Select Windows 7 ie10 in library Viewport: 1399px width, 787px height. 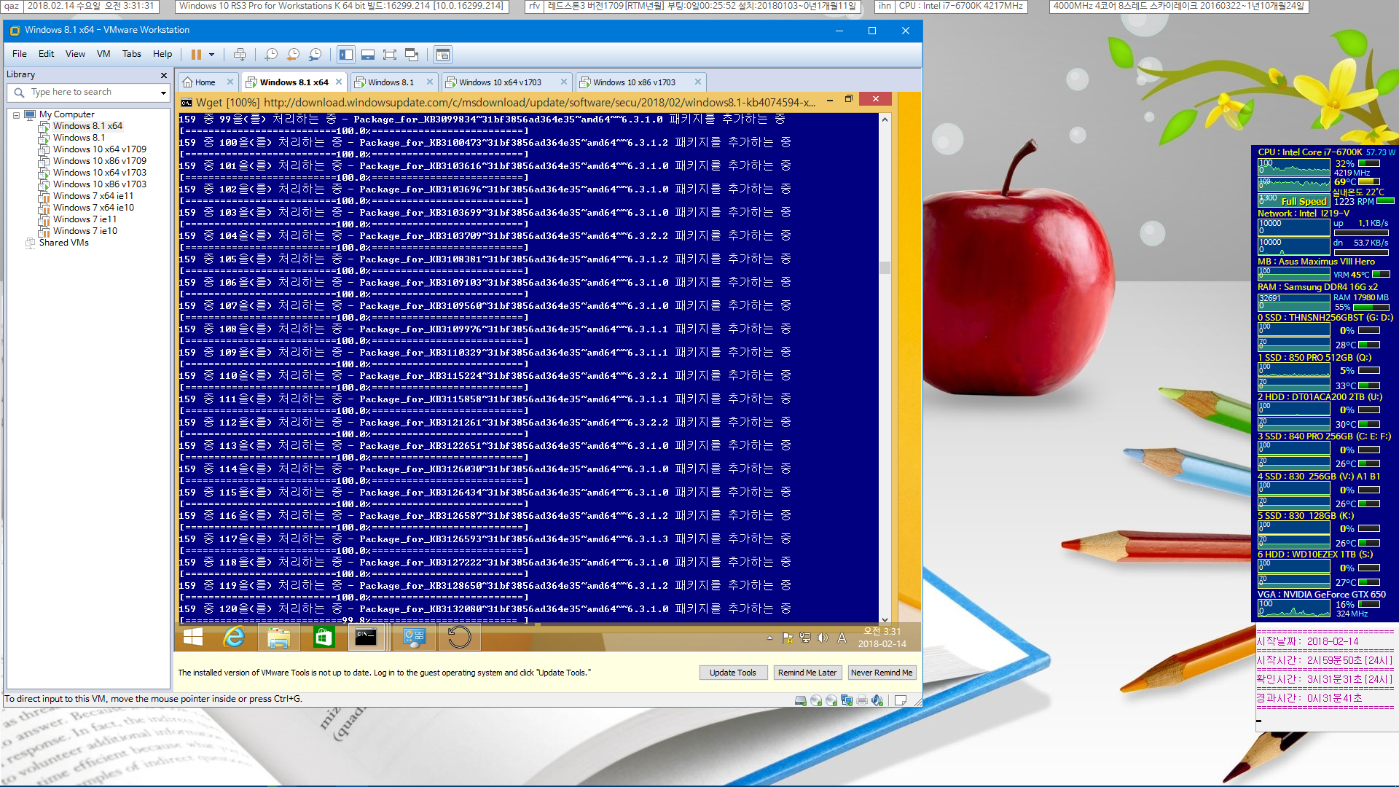coord(85,231)
